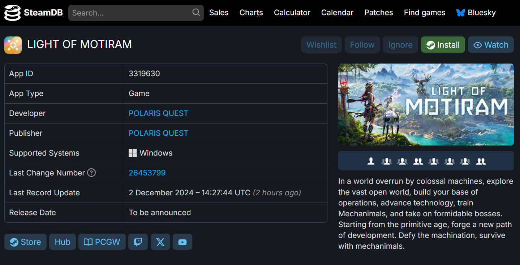The image size is (520, 265).
Task: Click the 'Release Date' label
Action: (33, 213)
